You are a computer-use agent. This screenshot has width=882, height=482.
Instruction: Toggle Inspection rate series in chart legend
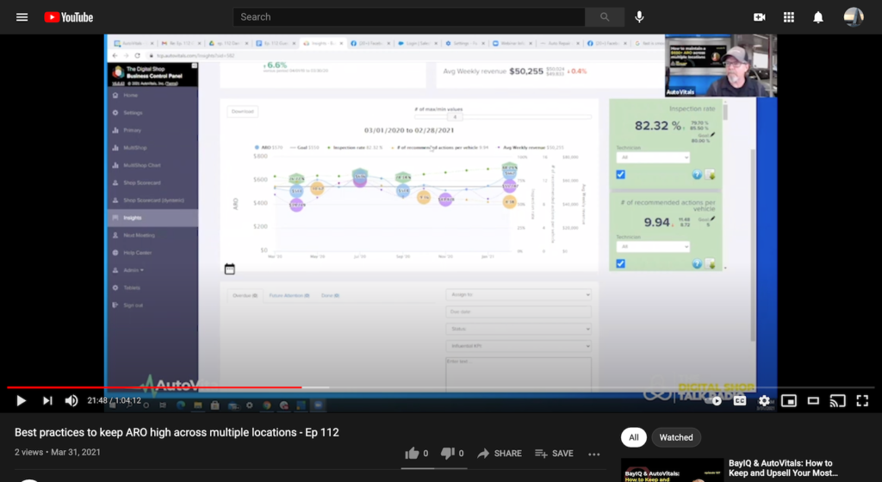[356, 148]
